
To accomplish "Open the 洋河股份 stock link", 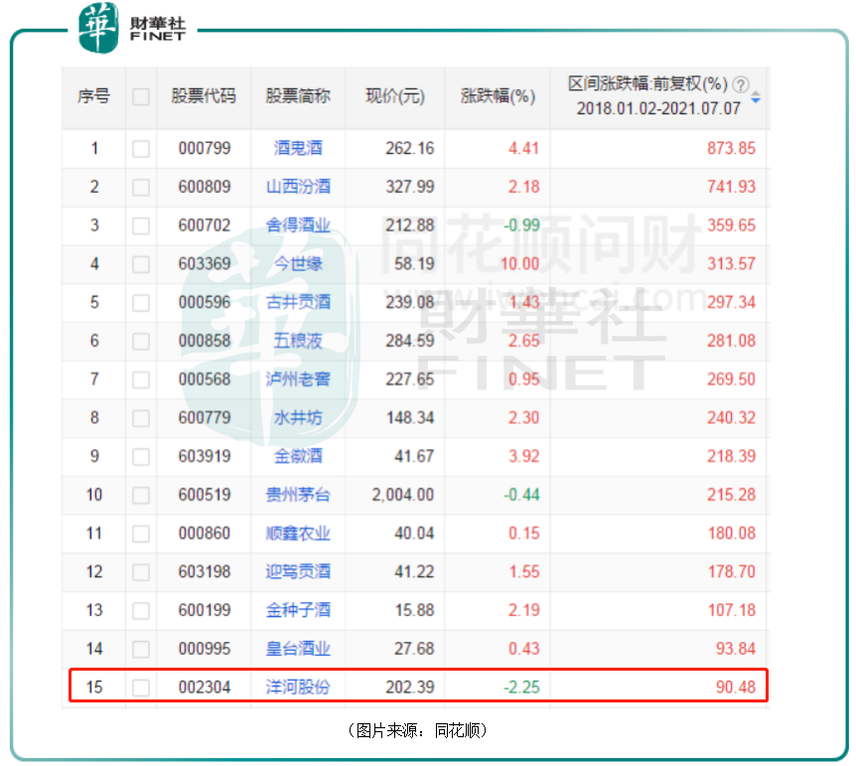I will pyautogui.click(x=298, y=688).
